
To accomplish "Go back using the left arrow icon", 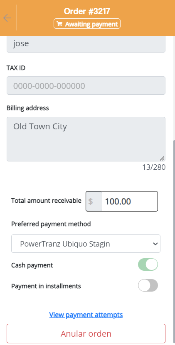I will click(x=7, y=18).
